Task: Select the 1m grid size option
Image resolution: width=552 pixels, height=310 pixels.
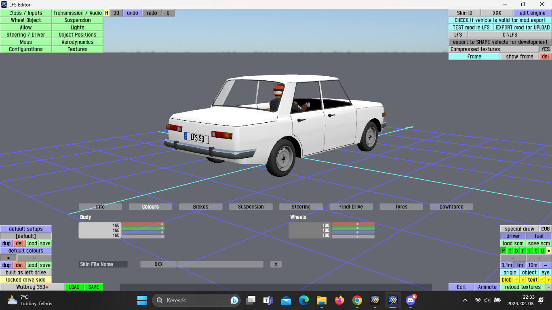Action: (520, 265)
